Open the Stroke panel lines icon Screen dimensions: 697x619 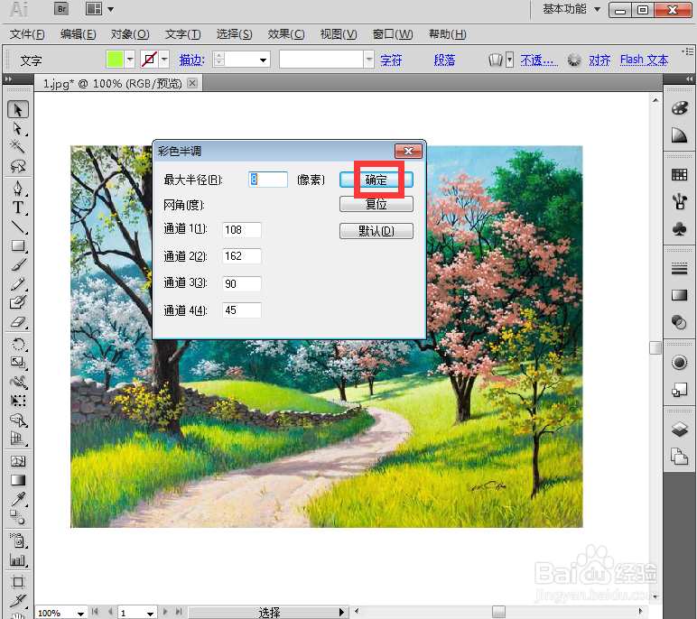pyautogui.click(x=679, y=268)
